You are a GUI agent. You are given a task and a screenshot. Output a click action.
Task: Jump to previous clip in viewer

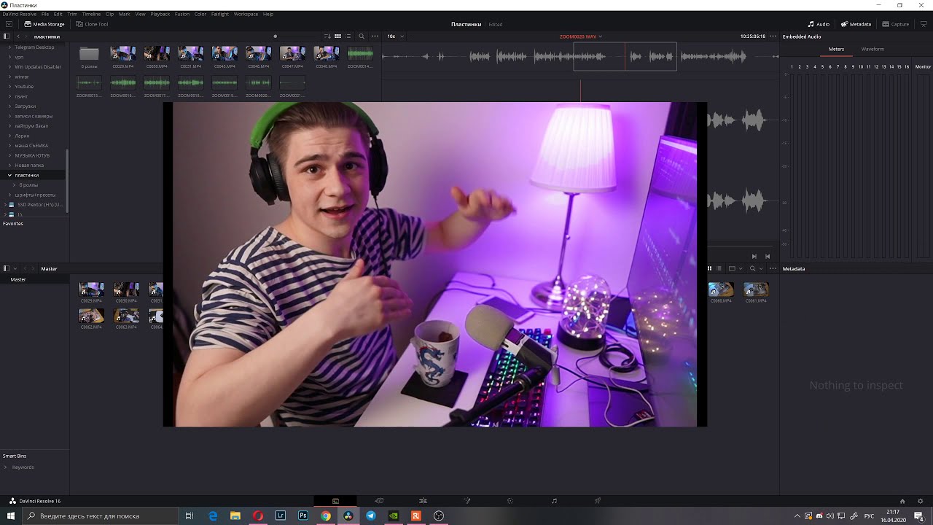(x=767, y=256)
